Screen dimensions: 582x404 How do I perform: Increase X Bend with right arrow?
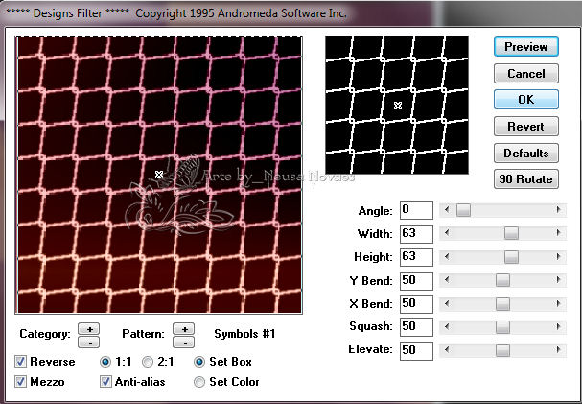click(558, 304)
